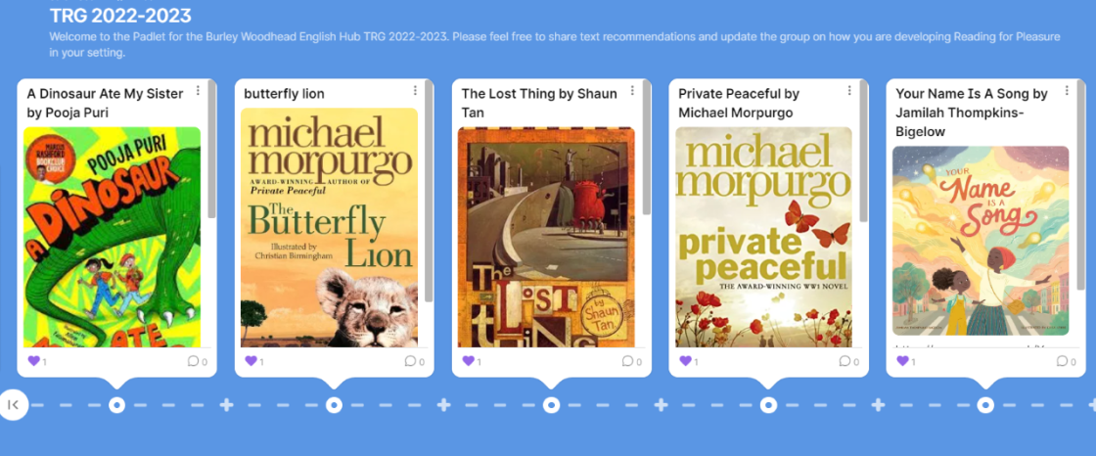Image resolution: width=1096 pixels, height=456 pixels.
Task: Open comments on butterfly lion post
Action: click(413, 361)
